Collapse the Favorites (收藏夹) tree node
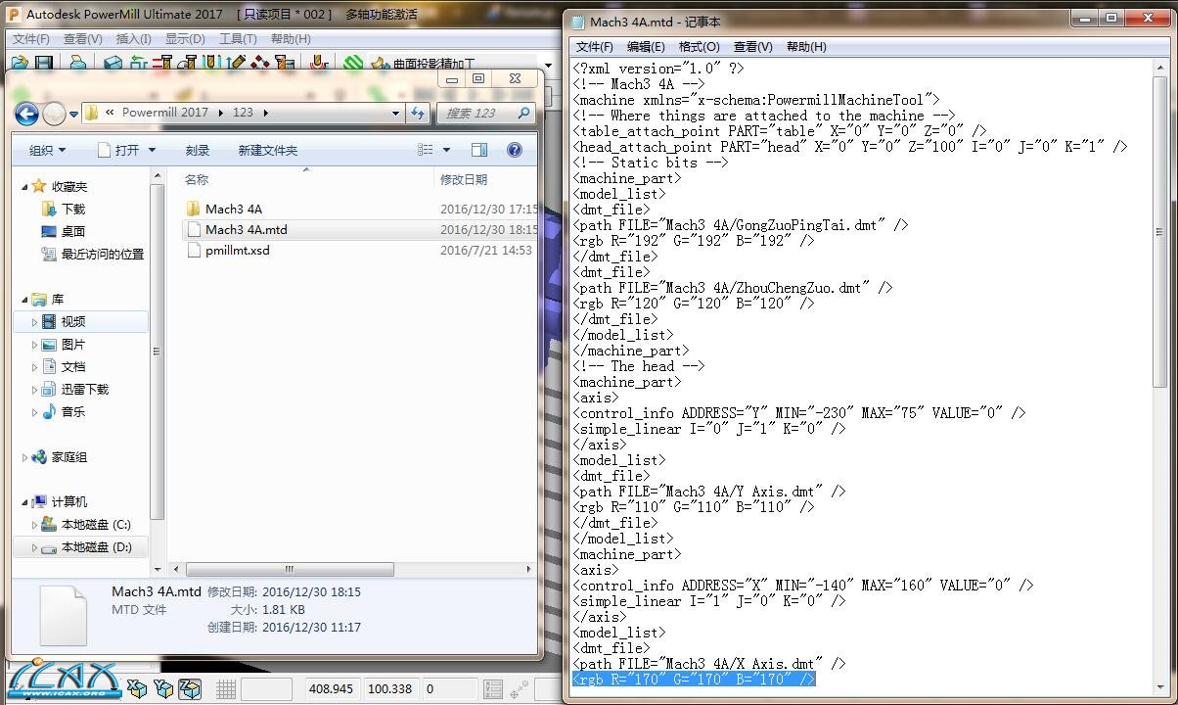The image size is (1178, 705). click(x=25, y=186)
